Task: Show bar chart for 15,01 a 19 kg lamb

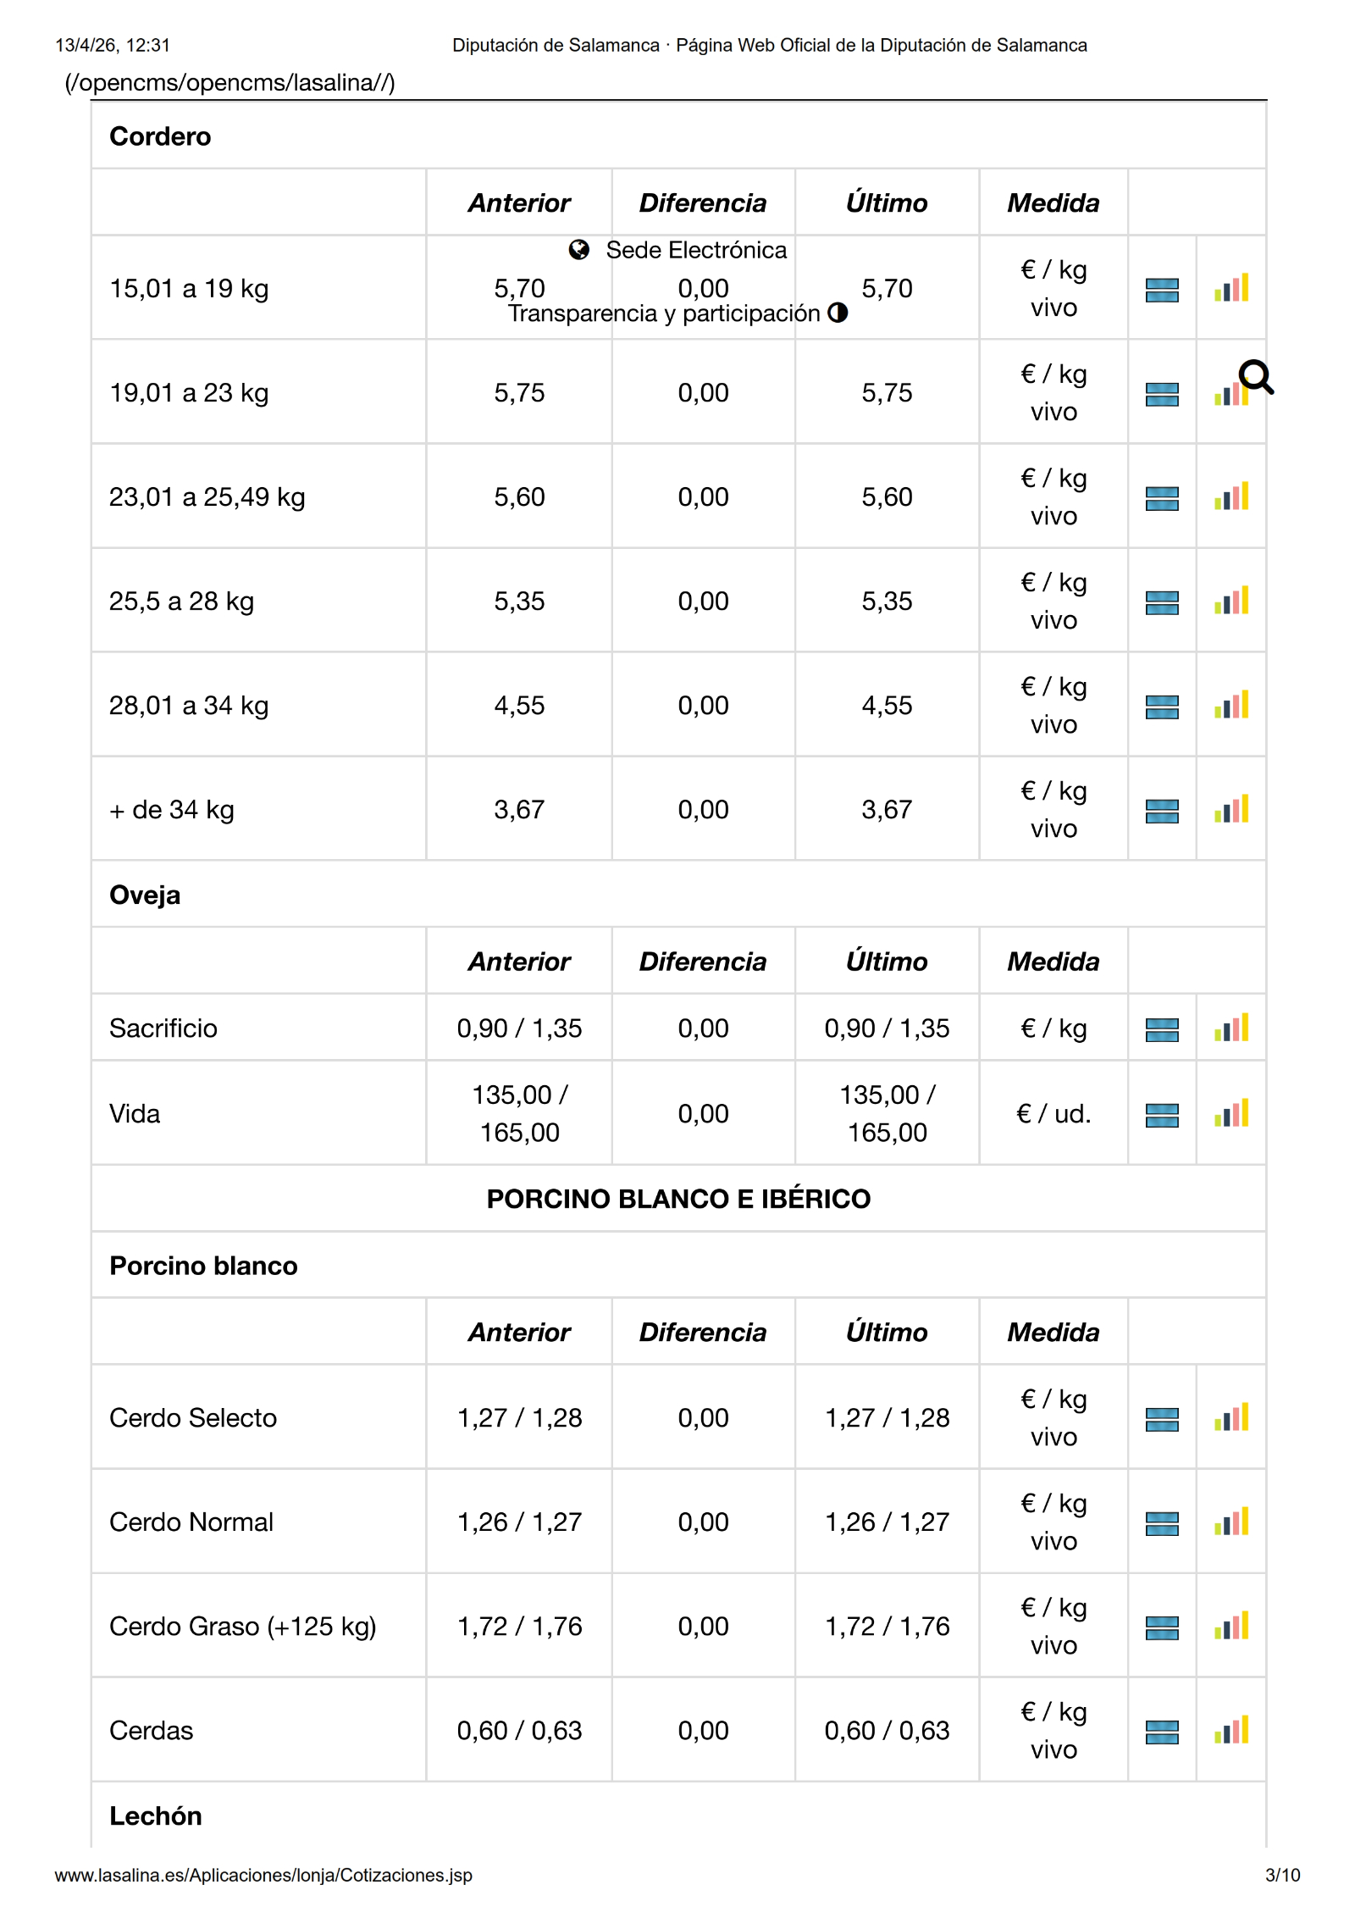Action: click(1231, 289)
